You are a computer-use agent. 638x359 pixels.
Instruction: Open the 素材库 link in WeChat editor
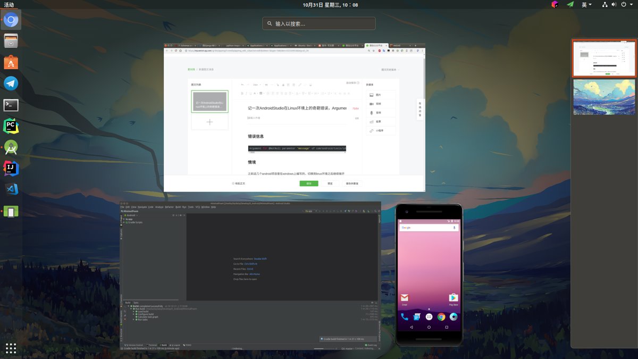(191, 69)
